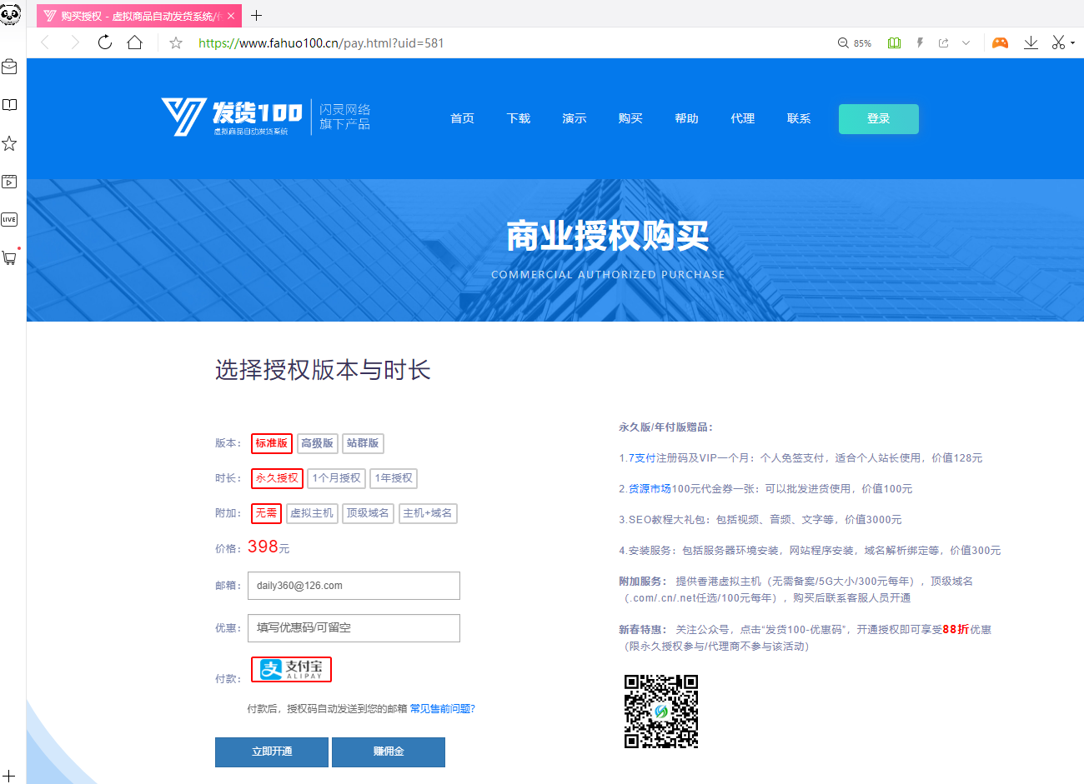Bookmark this page with the star icon

pos(176,42)
